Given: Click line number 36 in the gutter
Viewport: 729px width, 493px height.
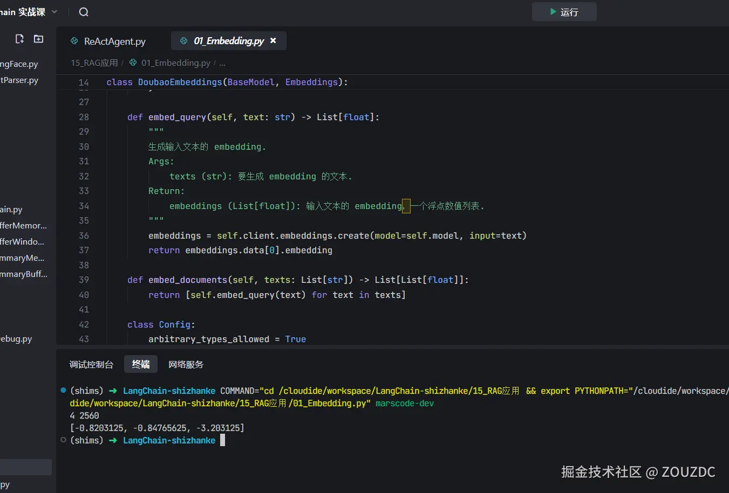Looking at the screenshot, I should tap(84, 235).
